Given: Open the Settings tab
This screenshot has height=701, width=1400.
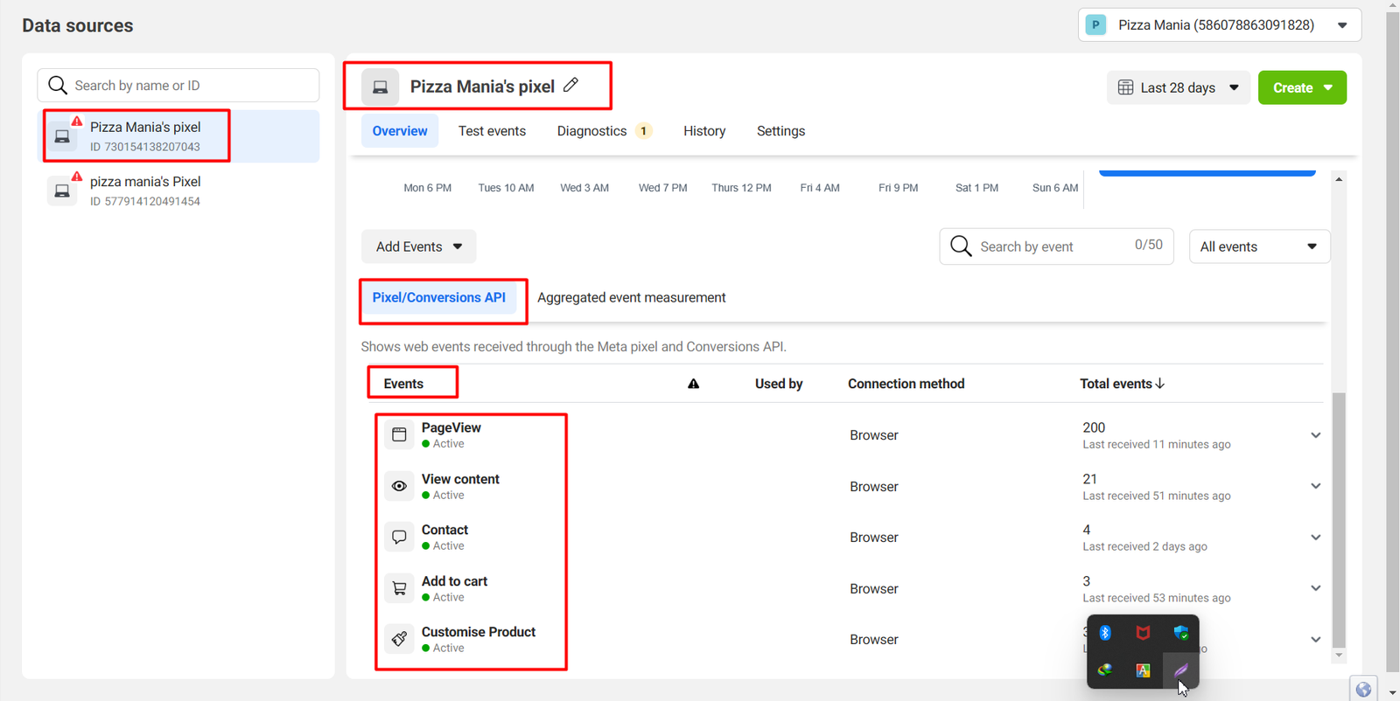Looking at the screenshot, I should point(780,131).
